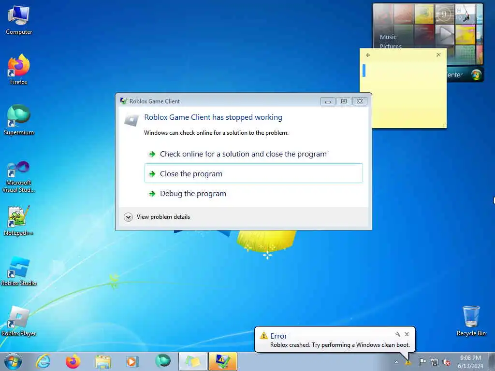This screenshot has width=495, height=371.
Task: Open the Windows Start menu orb
Action: (13, 361)
